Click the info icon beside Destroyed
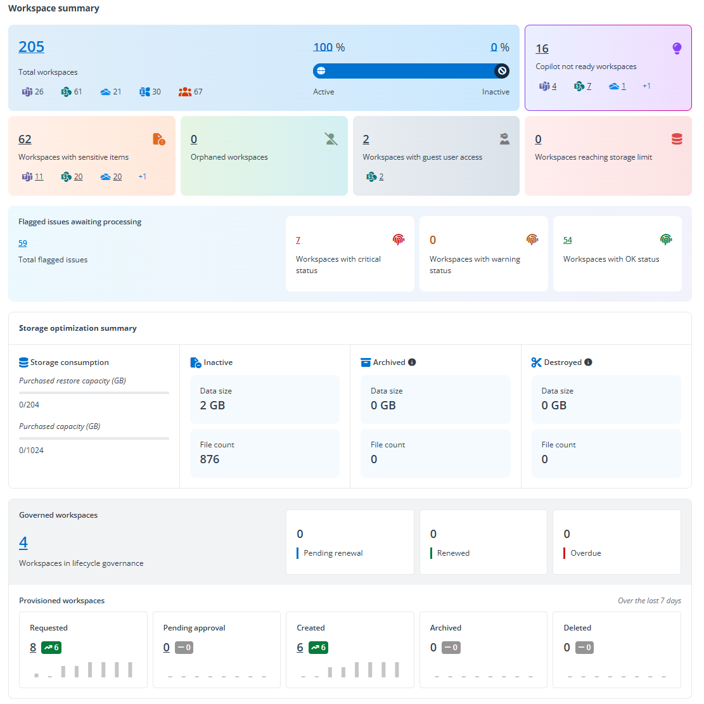This screenshot has width=704, height=704. 588,362
